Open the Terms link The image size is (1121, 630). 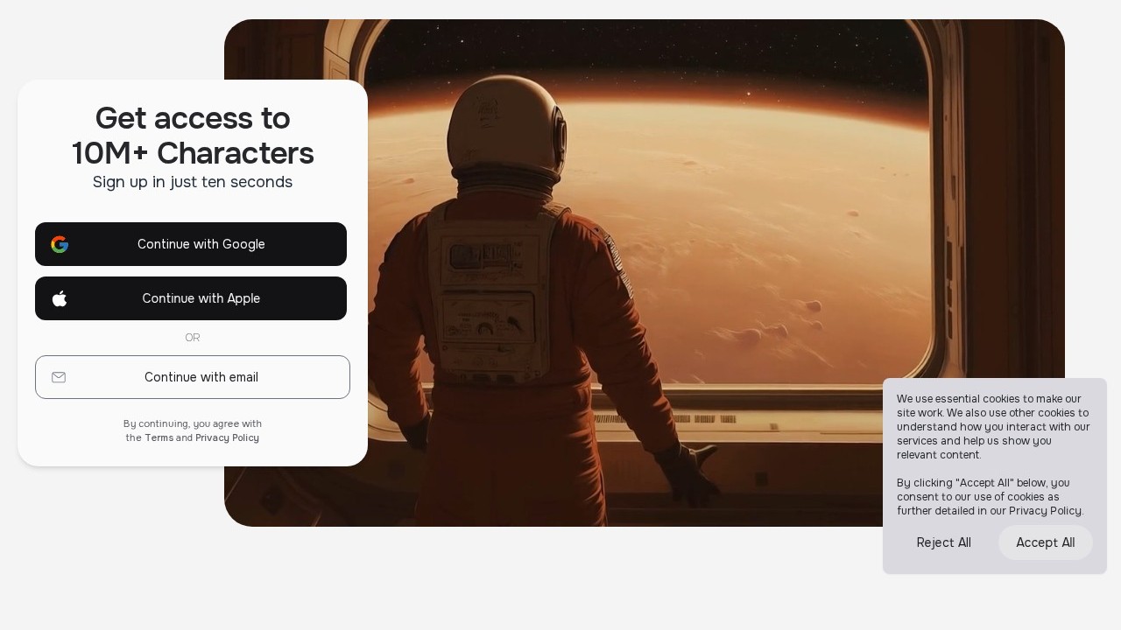click(159, 437)
